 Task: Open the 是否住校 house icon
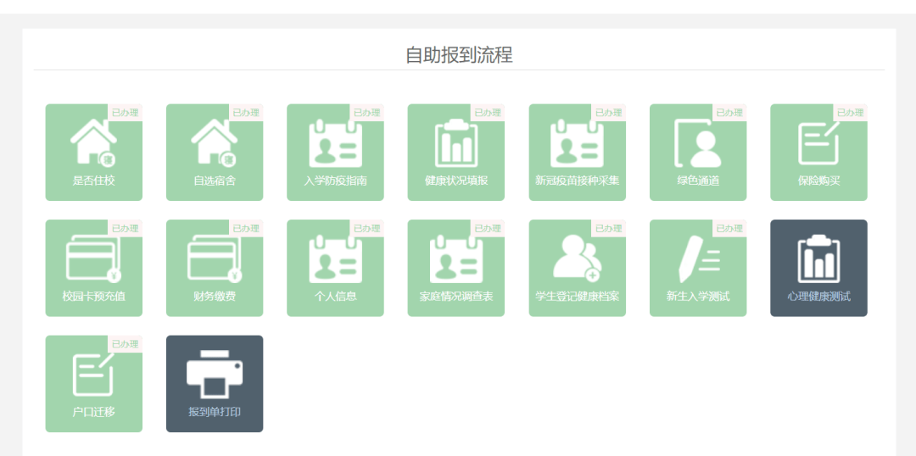[93, 142]
